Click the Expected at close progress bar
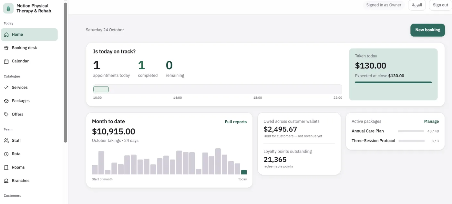The image size is (452, 204). point(393,82)
